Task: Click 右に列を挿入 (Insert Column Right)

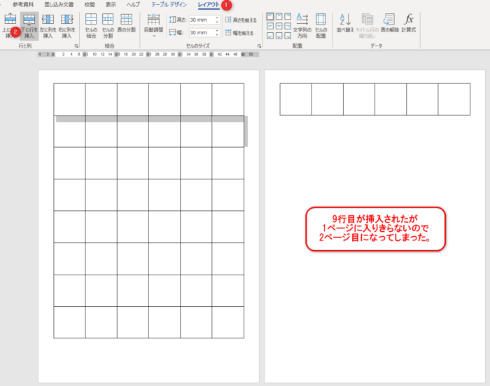Action: [x=66, y=25]
